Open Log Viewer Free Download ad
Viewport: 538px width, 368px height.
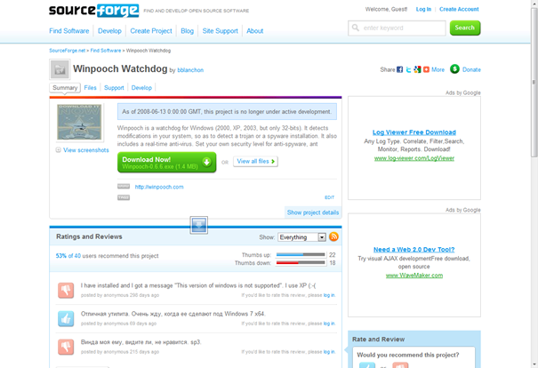[414, 132]
